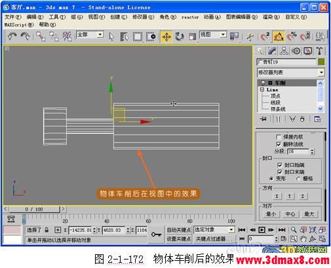Open the Create command panel tab
The width and height of the screenshot is (331, 268).
tap(261, 51)
